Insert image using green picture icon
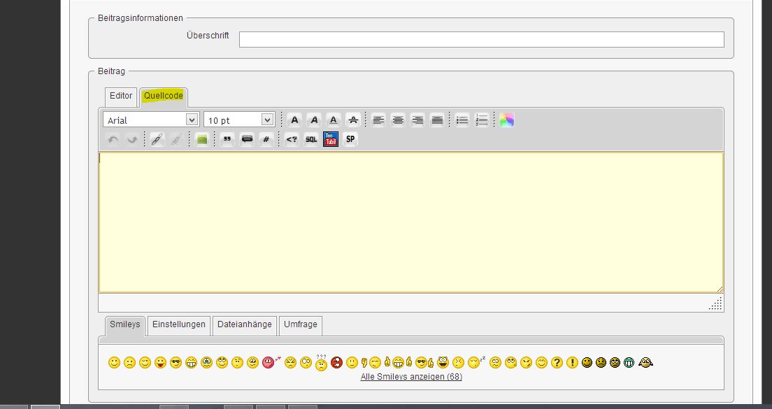 click(x=202, y=139)
